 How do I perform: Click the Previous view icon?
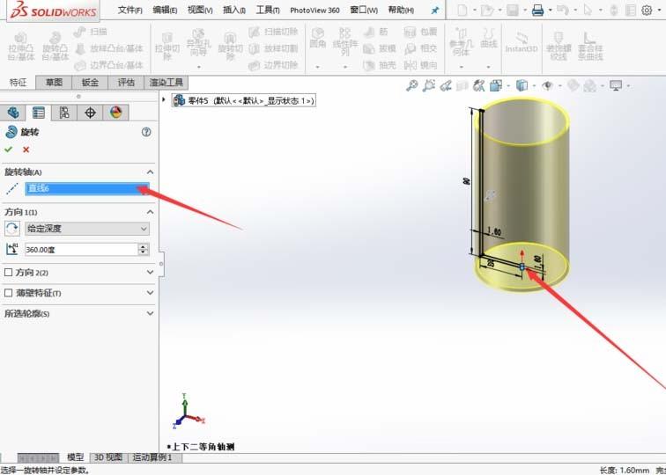pos(446,85)
